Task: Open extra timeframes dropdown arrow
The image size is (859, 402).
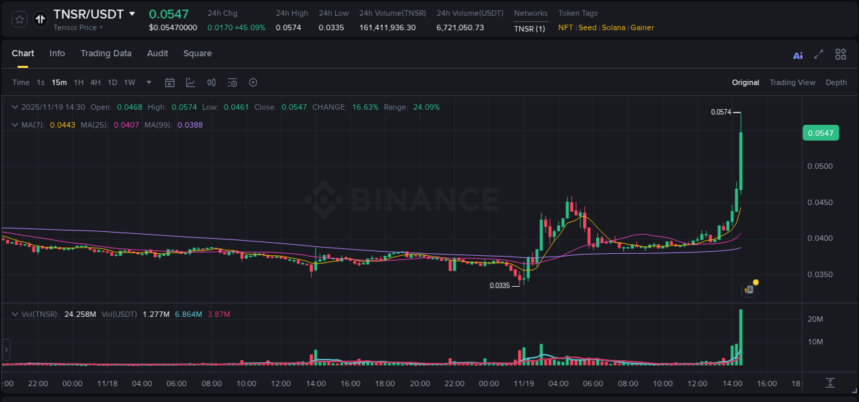Action: tap(148, 82)
